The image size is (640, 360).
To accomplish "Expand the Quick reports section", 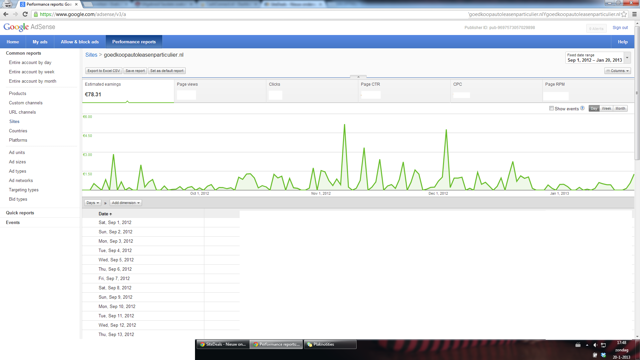I will click(x=20, y=213).
